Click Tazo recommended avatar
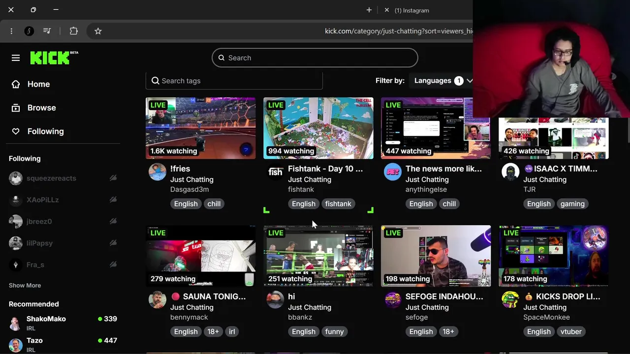 [x=16, y=345]
